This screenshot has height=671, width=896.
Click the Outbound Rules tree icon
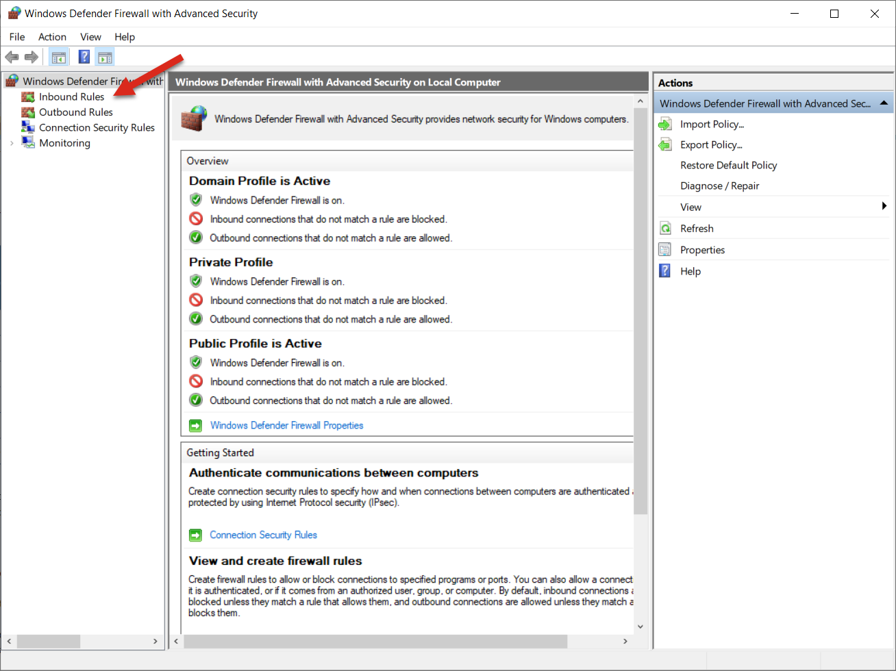28,112
